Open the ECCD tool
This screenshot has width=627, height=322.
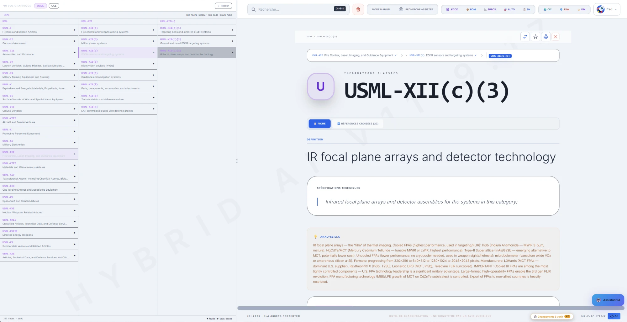coord(452,9)
